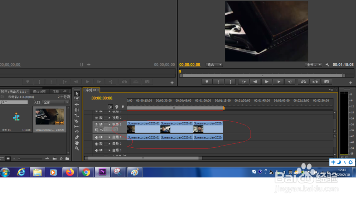Go to In point in Program monitor
This screenshot has width=358, height=201.
tap(244, 82)
